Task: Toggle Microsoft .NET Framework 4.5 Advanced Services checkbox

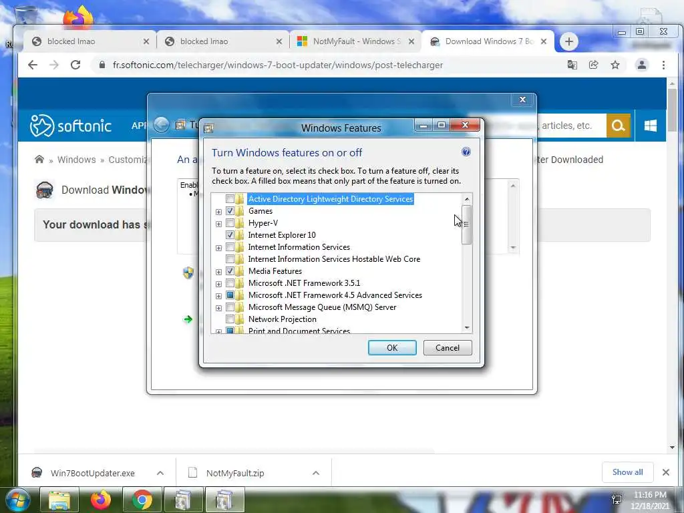Action: tap(230, 295)
